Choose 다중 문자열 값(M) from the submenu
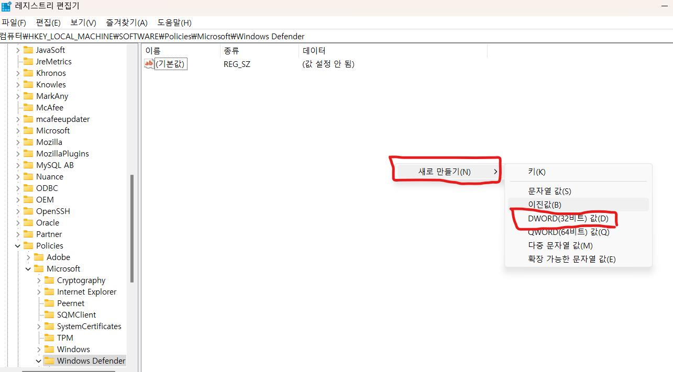This screenshot has height=372, width=673. point(578,245)
